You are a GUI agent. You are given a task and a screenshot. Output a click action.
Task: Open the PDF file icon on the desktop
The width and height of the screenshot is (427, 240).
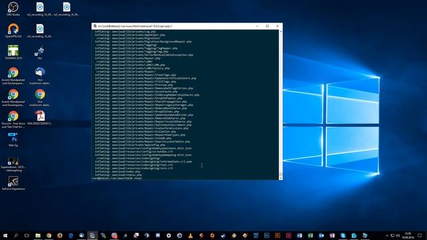point(40,117)
